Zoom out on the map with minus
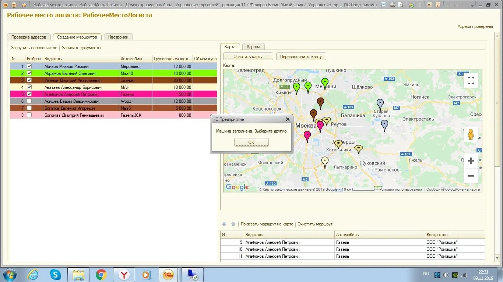Screen dimensions: 503x282 471,176
